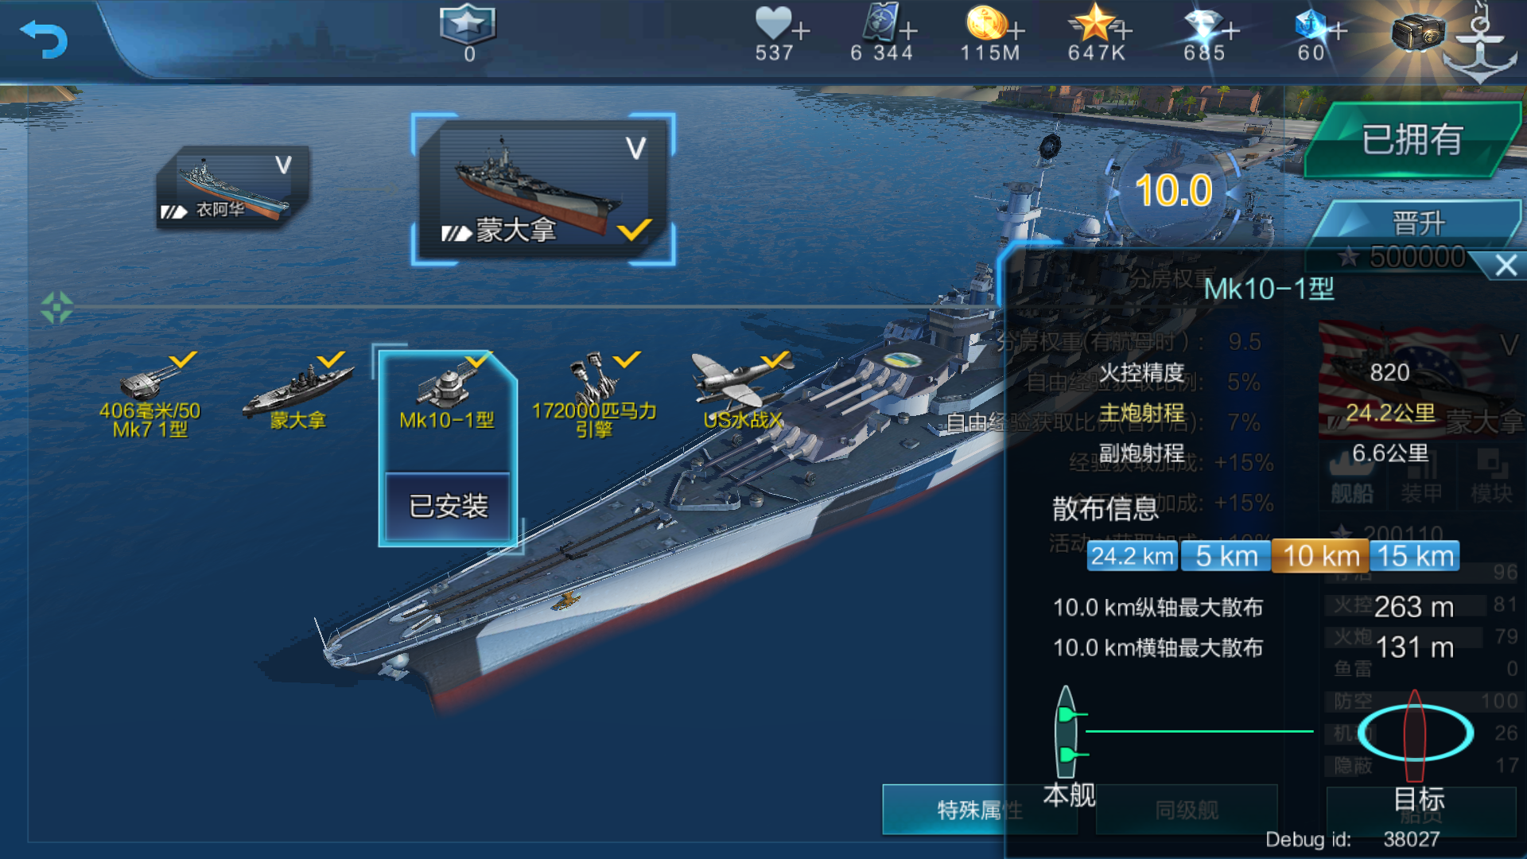Select the 衣阿华 ship thumbnail
This screenshot has height=859, width=1527.
coord(232,188)
